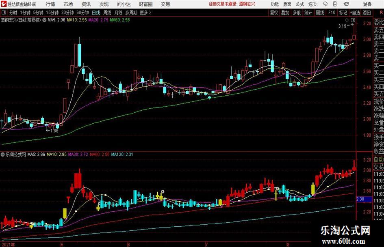This screenshot has width=384, height=247.
Task: Click the 乐淘公式网 indicator name label
Action: click(x=16, y=155)
